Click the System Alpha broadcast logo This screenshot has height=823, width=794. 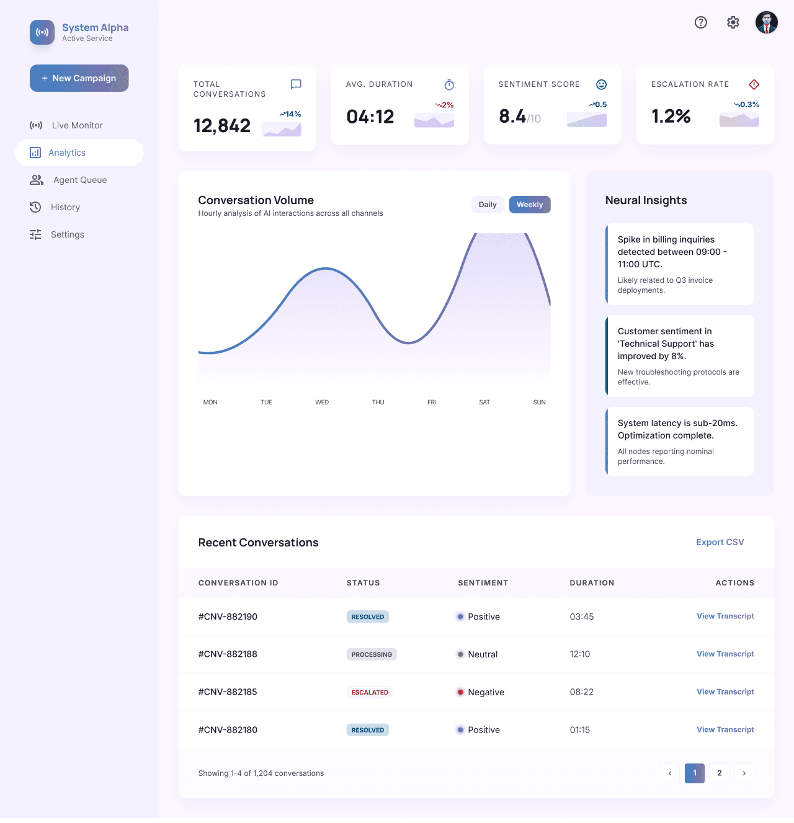pos(42,32)
